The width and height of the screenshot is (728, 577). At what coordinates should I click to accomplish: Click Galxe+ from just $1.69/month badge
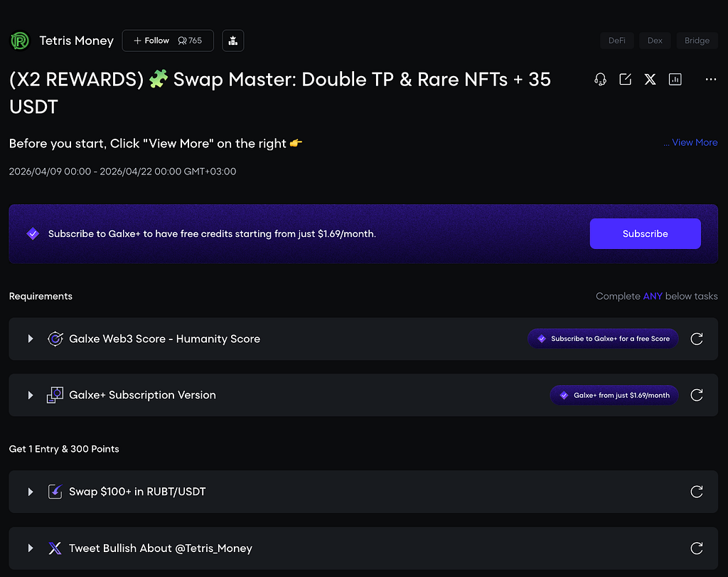[x=614, y=395]
